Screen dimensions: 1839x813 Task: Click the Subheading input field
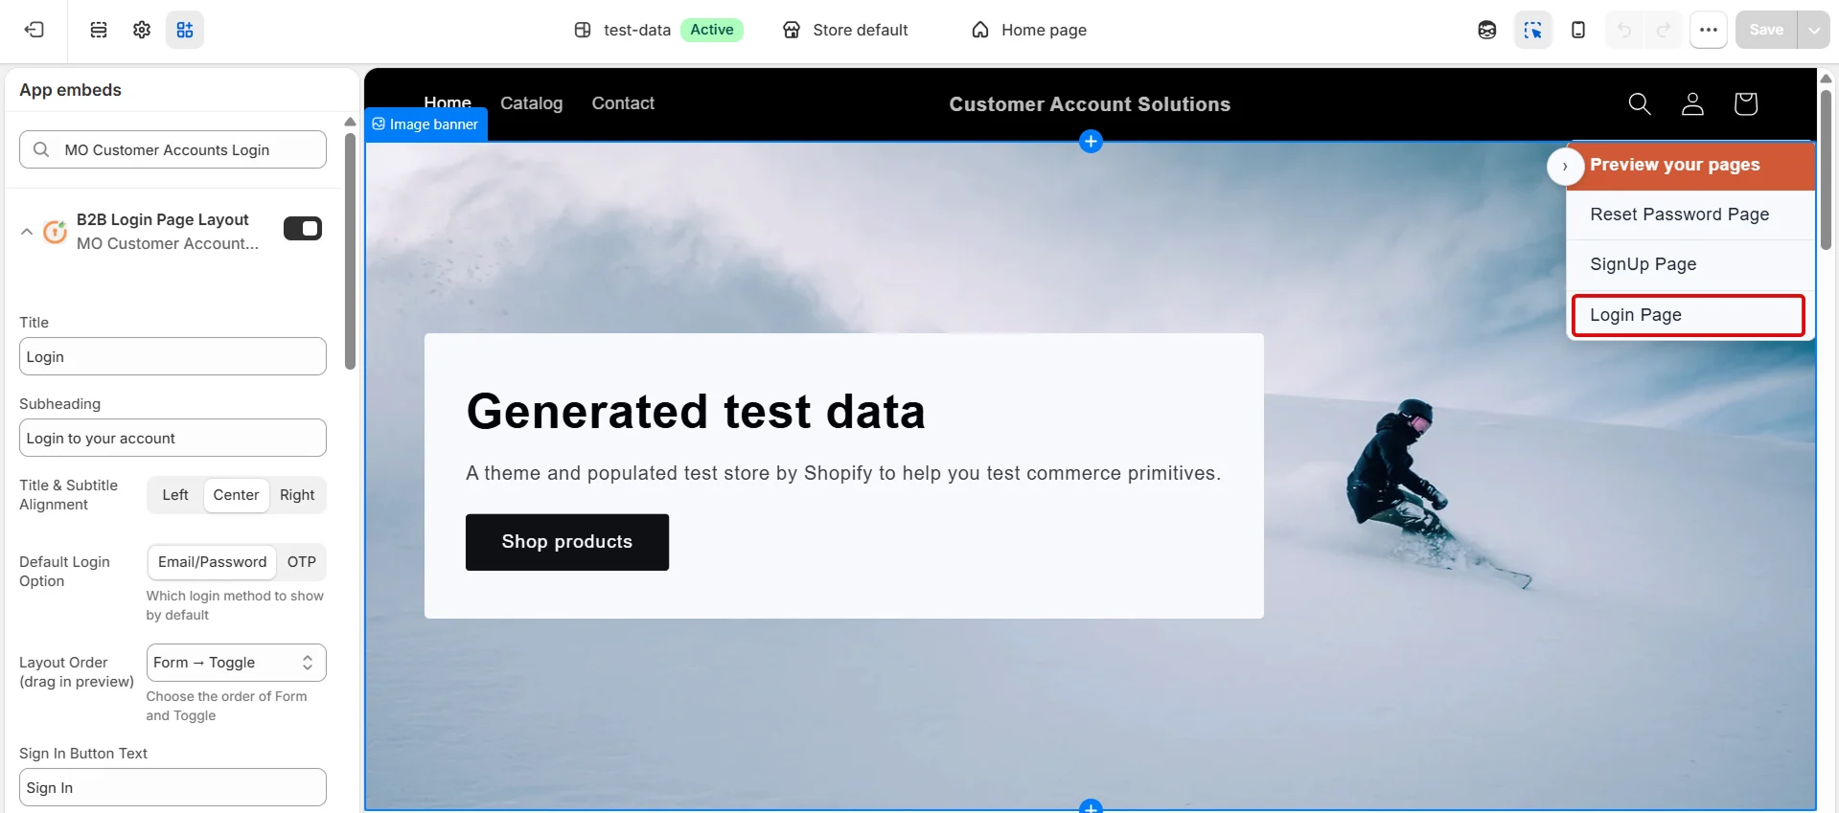(x=172, y=438)
